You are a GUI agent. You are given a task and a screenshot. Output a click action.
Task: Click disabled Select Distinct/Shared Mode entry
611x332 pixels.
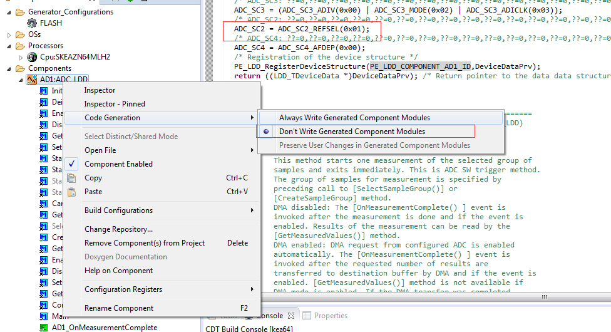(x=131, y=136)
